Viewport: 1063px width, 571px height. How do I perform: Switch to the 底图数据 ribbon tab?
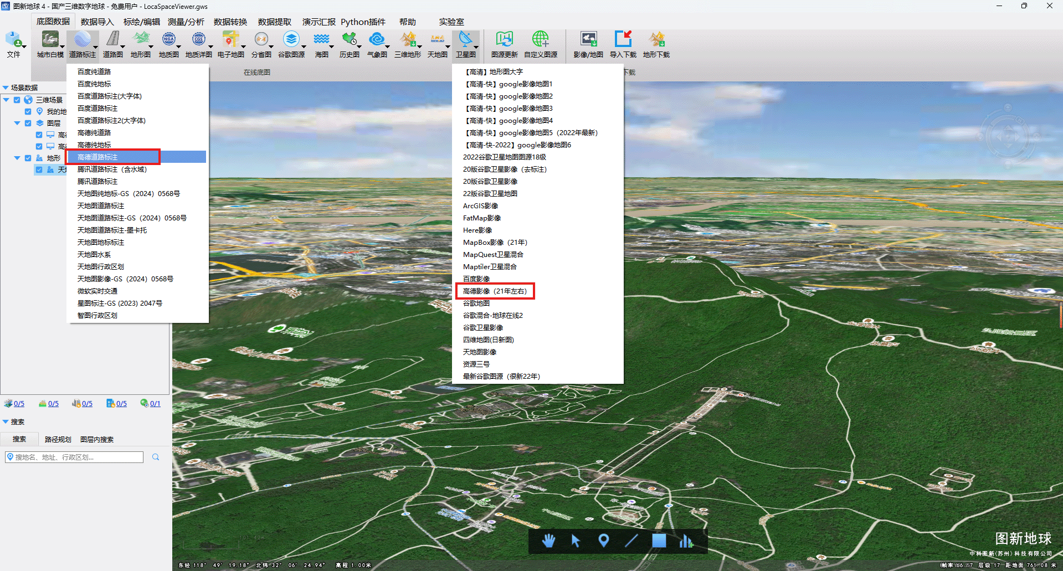[53, 22]
